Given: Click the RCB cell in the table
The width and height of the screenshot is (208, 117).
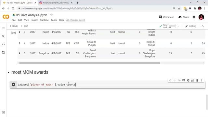Looking at the screenshot, I should click(68, 53).
